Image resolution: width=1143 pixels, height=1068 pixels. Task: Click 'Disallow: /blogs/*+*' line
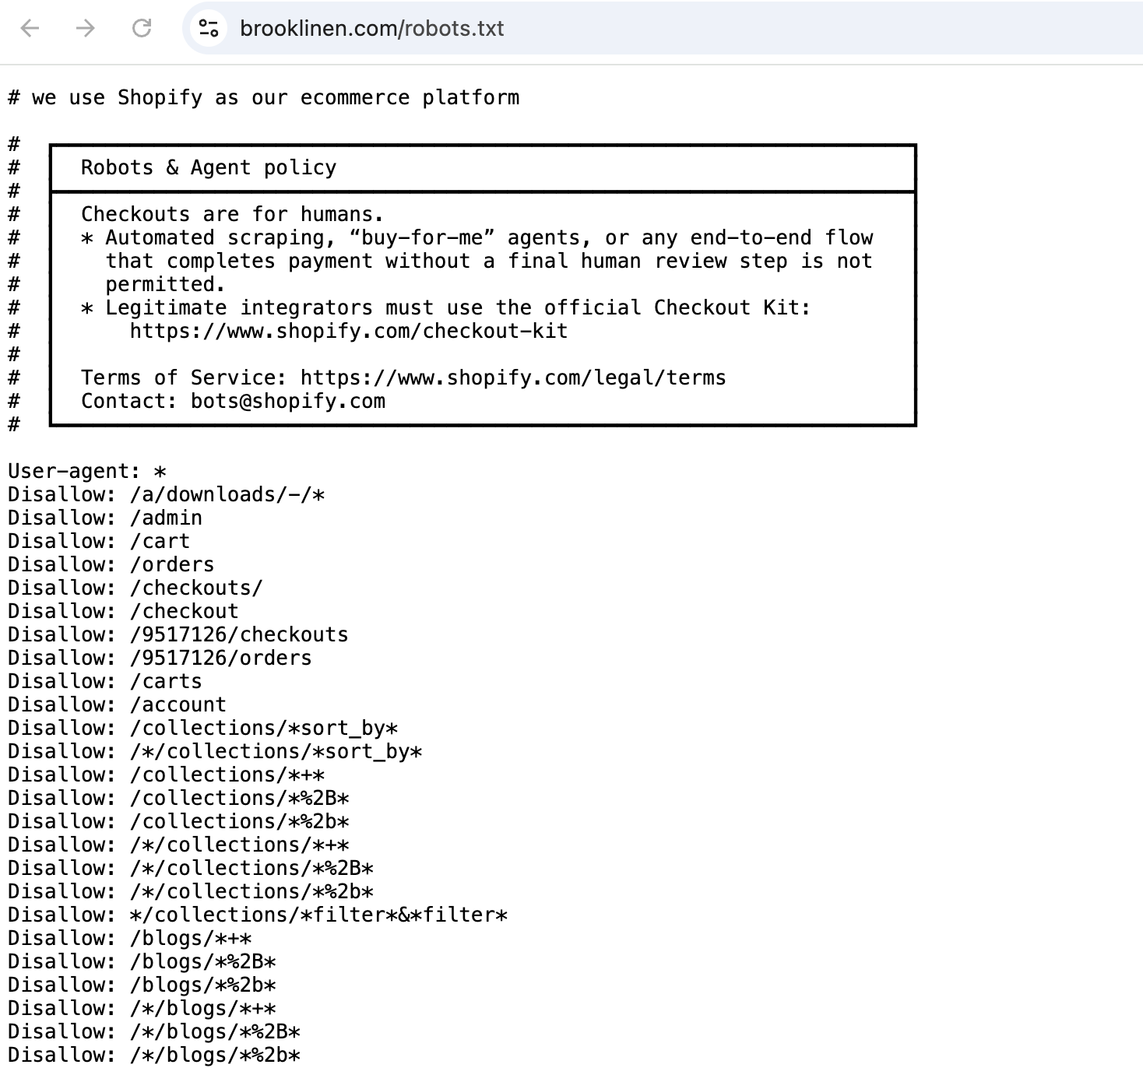130,939
